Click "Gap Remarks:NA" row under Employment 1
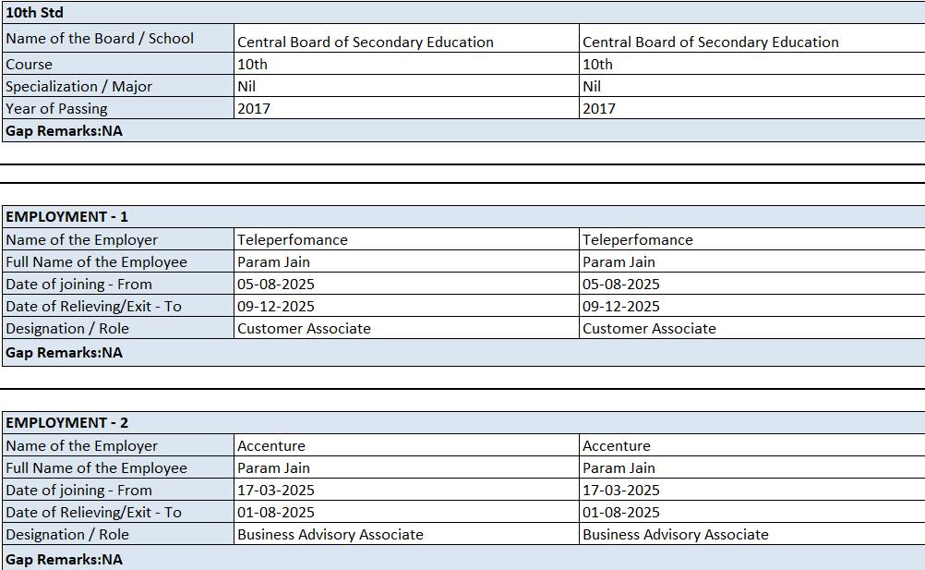This screenshot has height=570, width=925. (x=65, y=352)
